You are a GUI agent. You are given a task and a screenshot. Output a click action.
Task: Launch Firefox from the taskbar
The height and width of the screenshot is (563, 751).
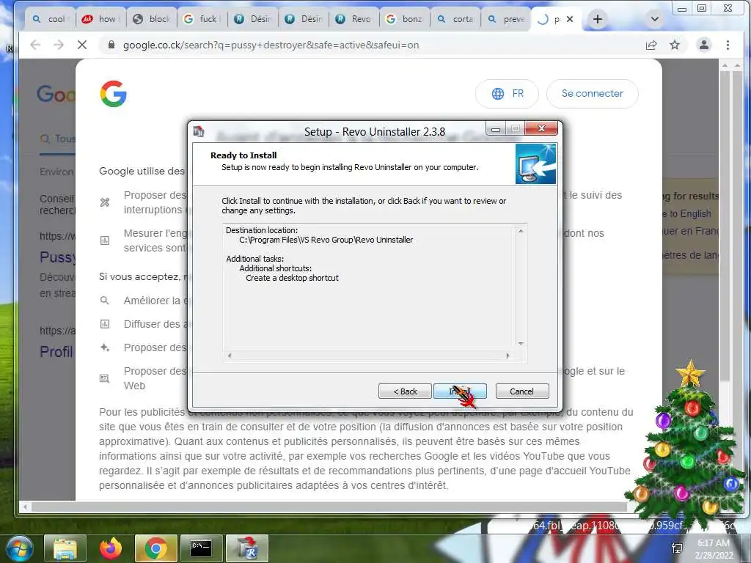point(111,548)
